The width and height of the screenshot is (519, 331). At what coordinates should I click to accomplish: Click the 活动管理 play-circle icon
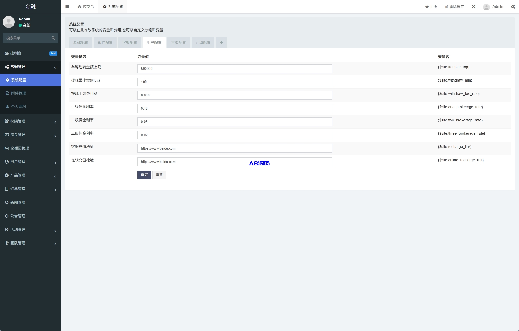(x=7, y=230)
